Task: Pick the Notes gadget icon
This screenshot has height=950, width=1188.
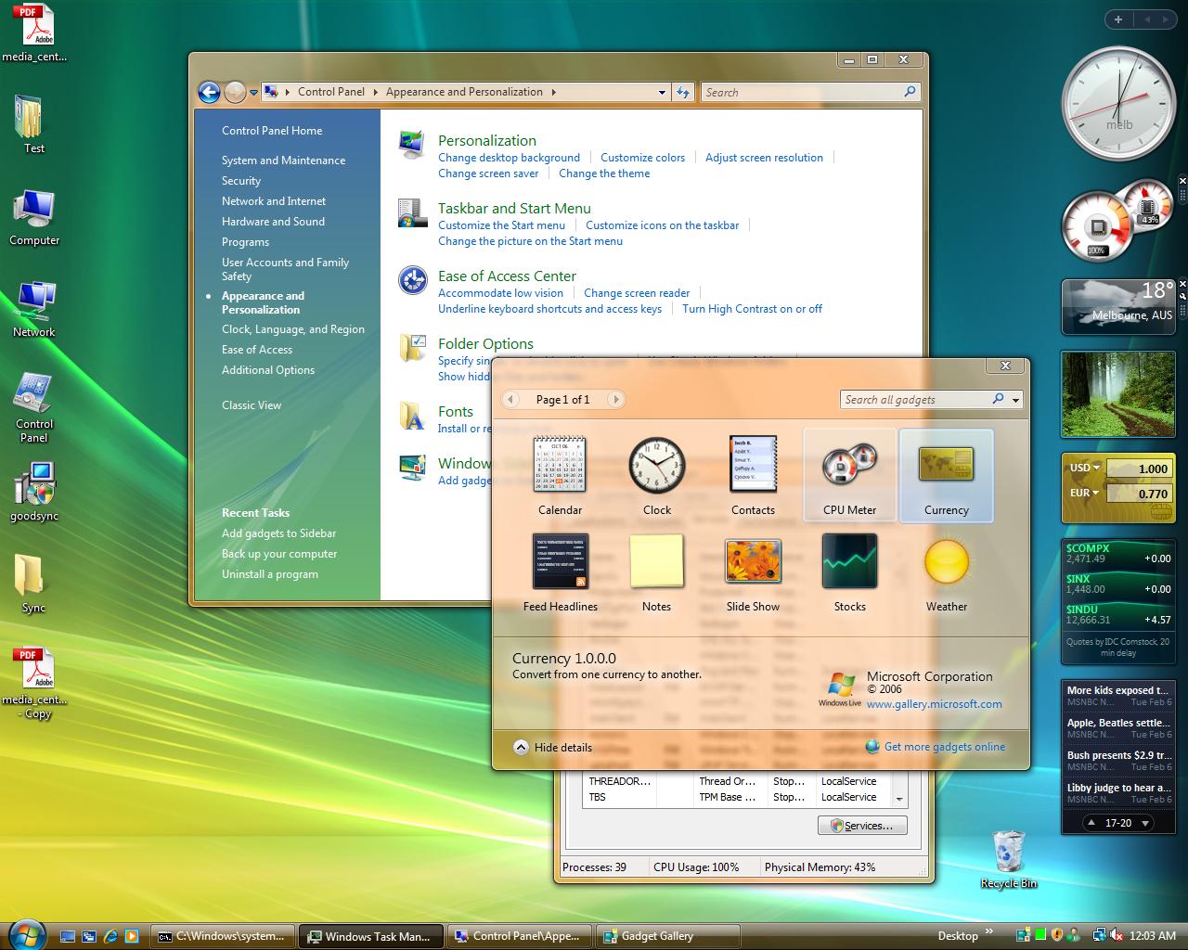Action: [x=656, y=561]
